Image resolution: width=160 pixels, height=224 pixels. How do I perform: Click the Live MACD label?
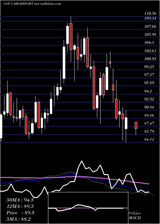tap(135, 216)
